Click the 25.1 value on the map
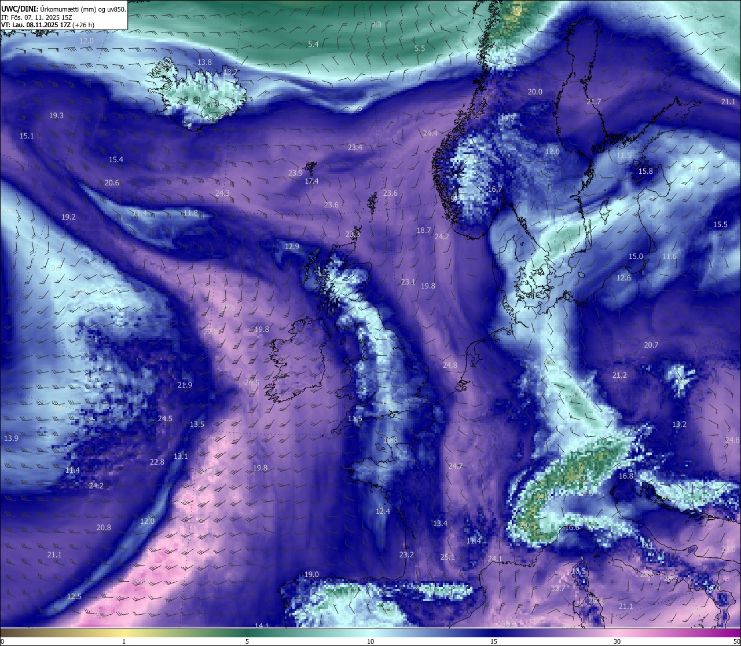 (447, 557)
